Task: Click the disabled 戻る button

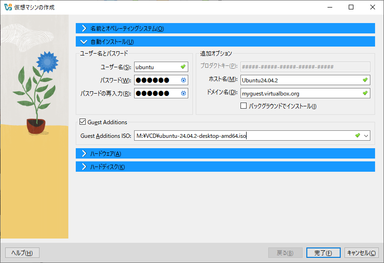Action: [285, 253]
